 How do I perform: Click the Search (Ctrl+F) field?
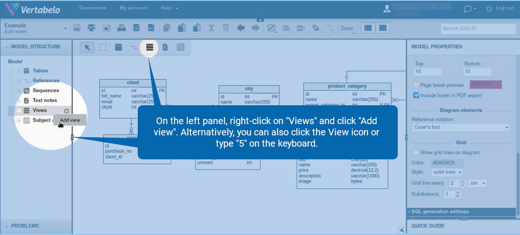pos(479,29)
